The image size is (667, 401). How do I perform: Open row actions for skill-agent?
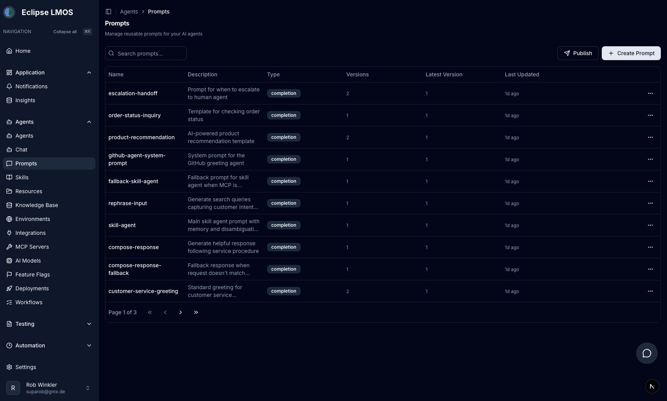650,225
